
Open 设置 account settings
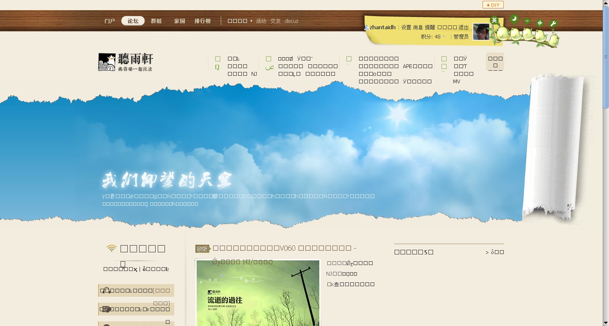[406, 27]
